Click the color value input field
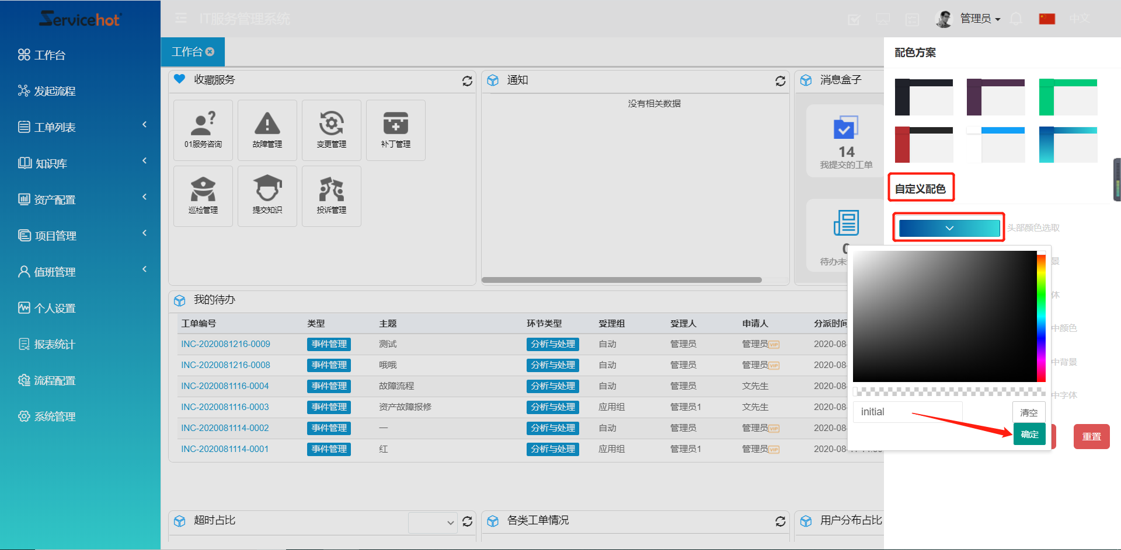This screenshot has height=550, width=1121. click(907, 412)
